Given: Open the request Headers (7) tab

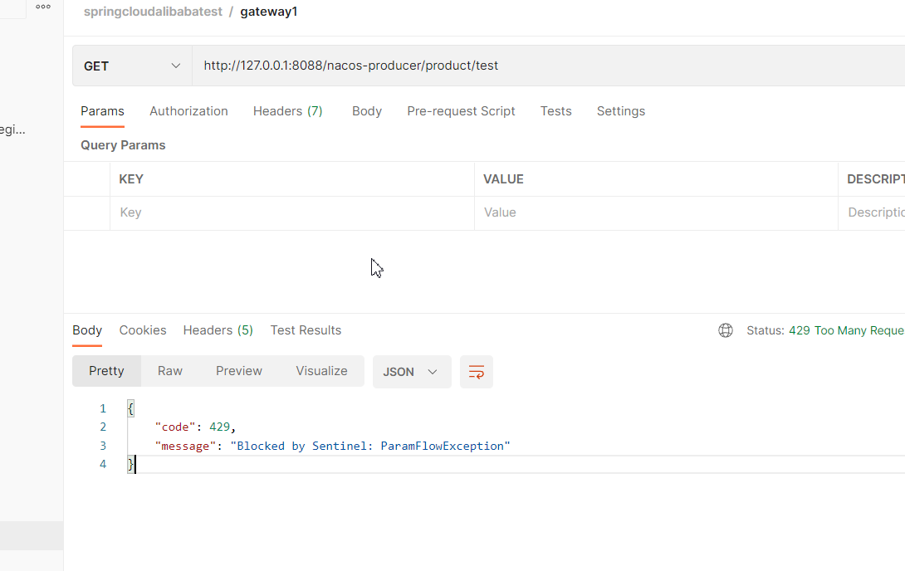Looking at the screenshot, I should (x=287, y=111).
